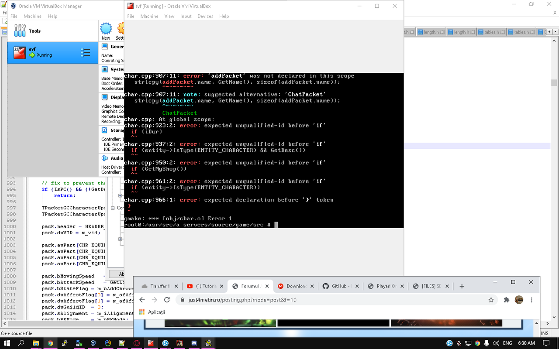This screenshot has width=559, height=349.
Task: Close the [FILES] tab in Chrome
Action: 446,286
